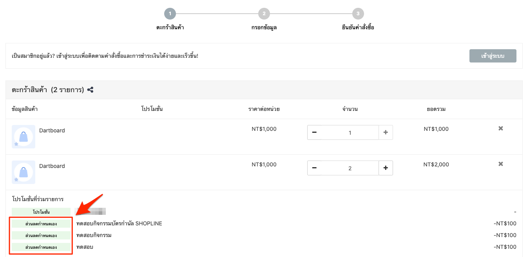Image resolution: width=529 pixels, height=257 pixels.
Task: Click the quantity field showing 1
Action: (350, 132)
